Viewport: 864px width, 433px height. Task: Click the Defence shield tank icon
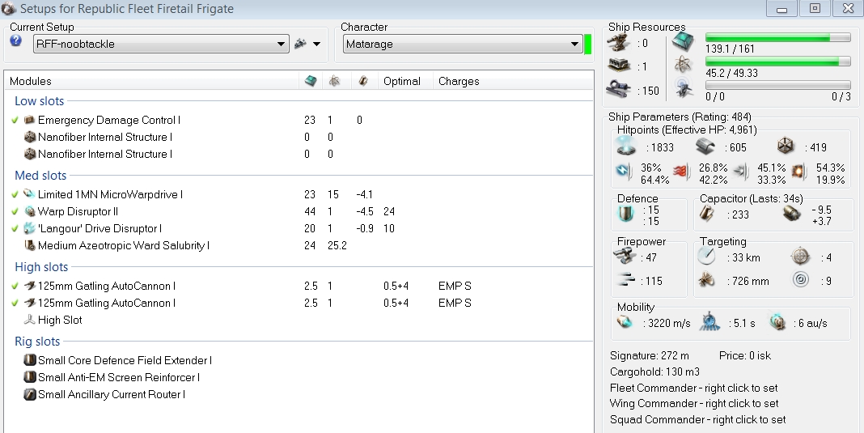tap(626, 214)
